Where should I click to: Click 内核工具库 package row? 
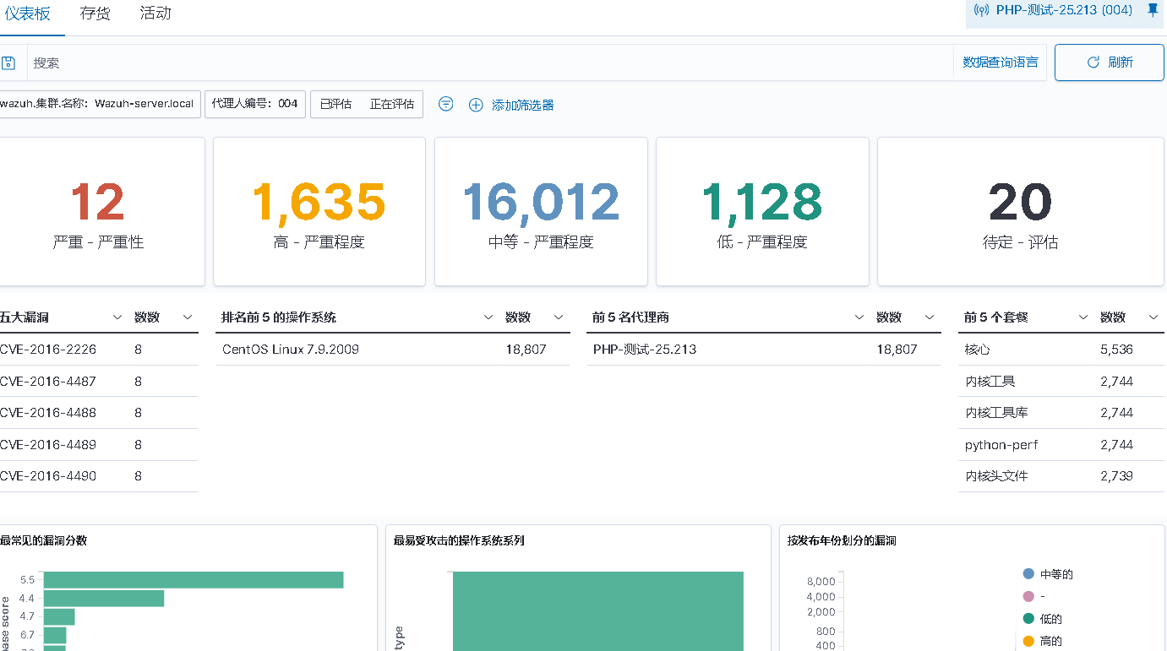pyautogui.click(x=1061, y=413)
